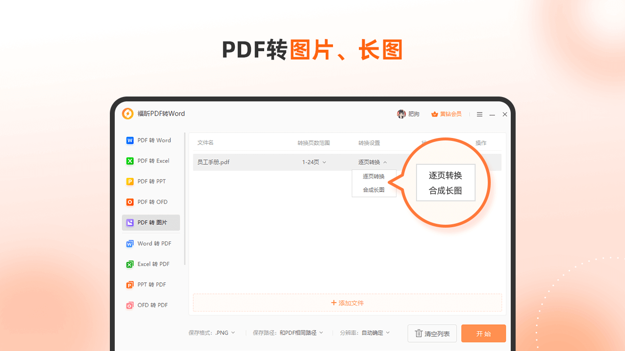Collapse the 逐页转换 conversion setting dropdown
This screenshot has height=351, width=625.
[373, 162]
